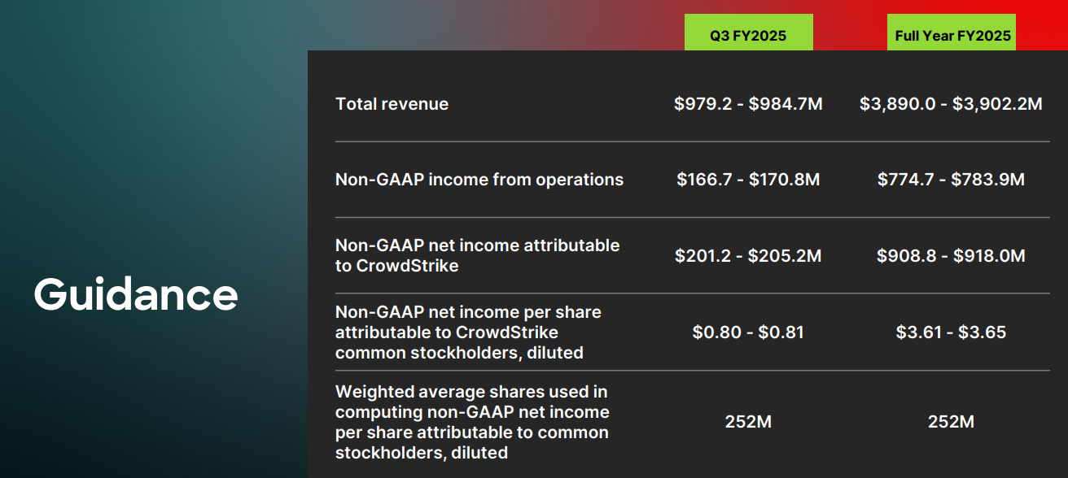Select full year EPS value $3.61 - $3.65
1068x478 pixels.
951,332
